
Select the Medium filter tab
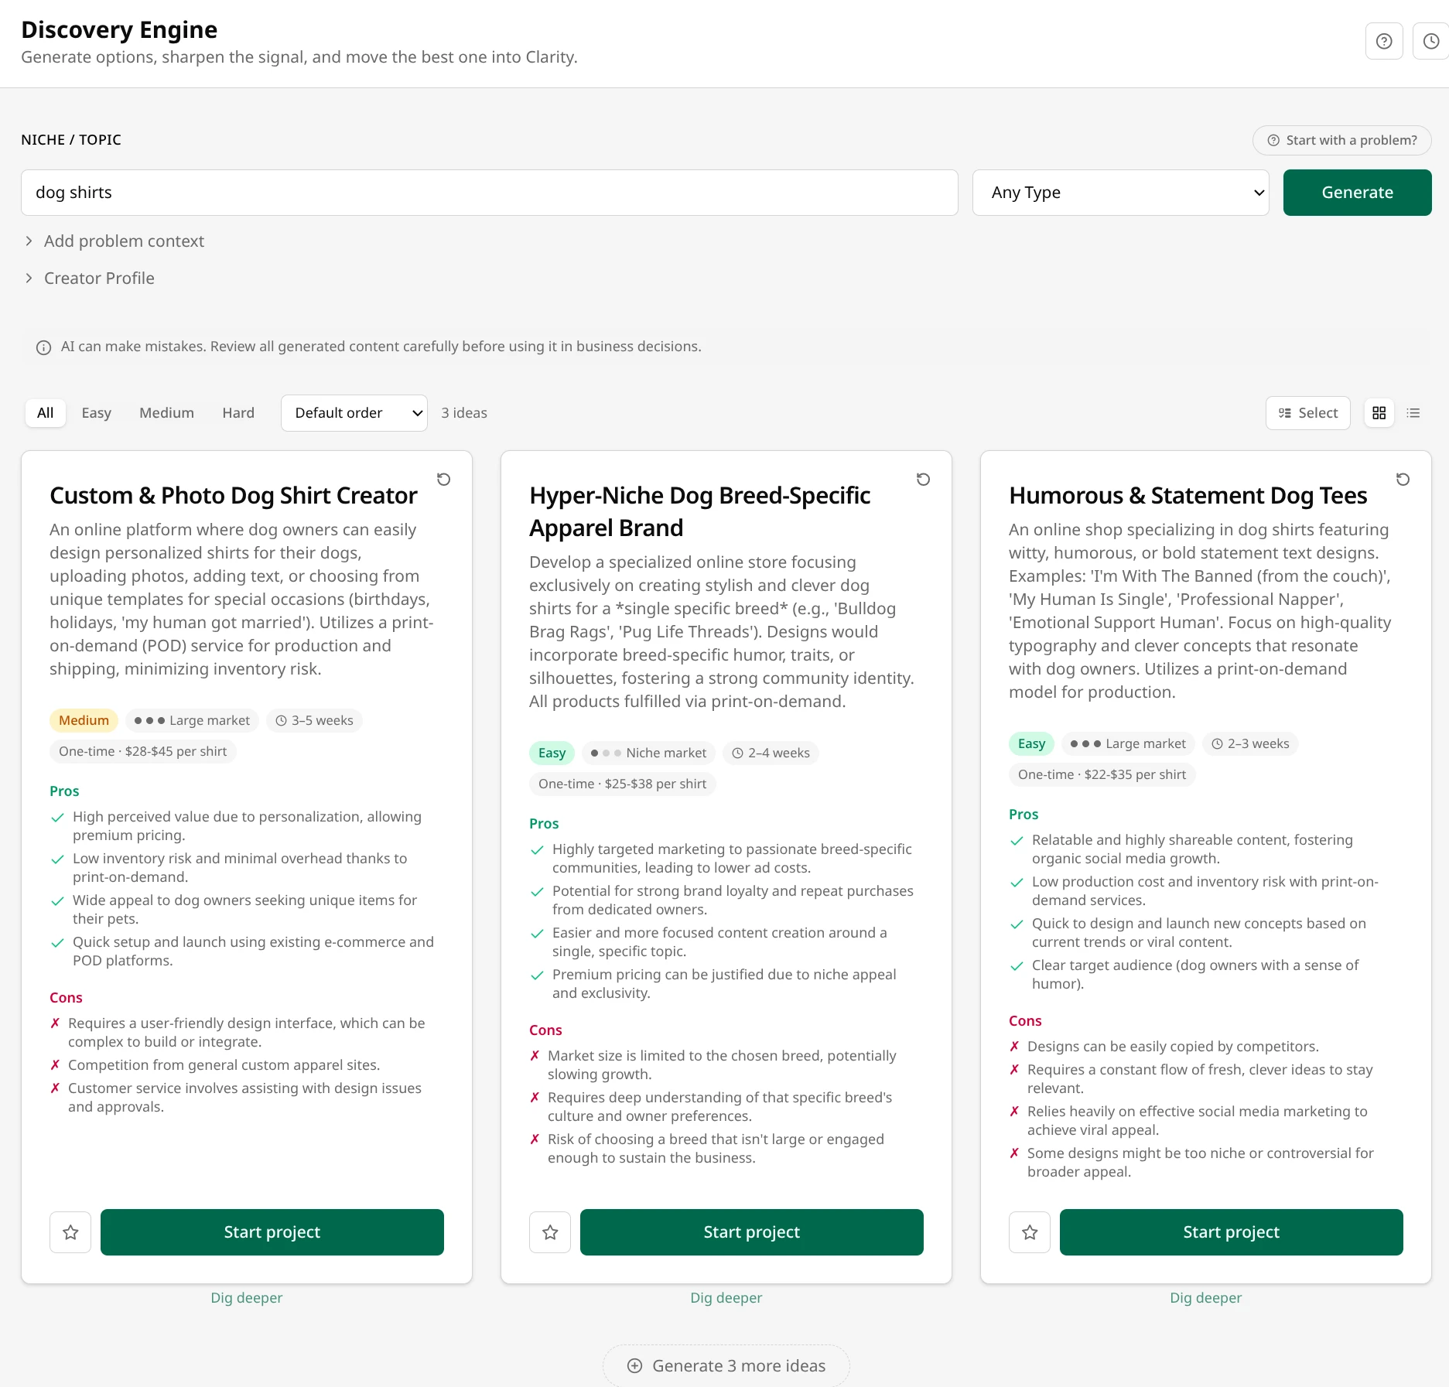(166, 412)
